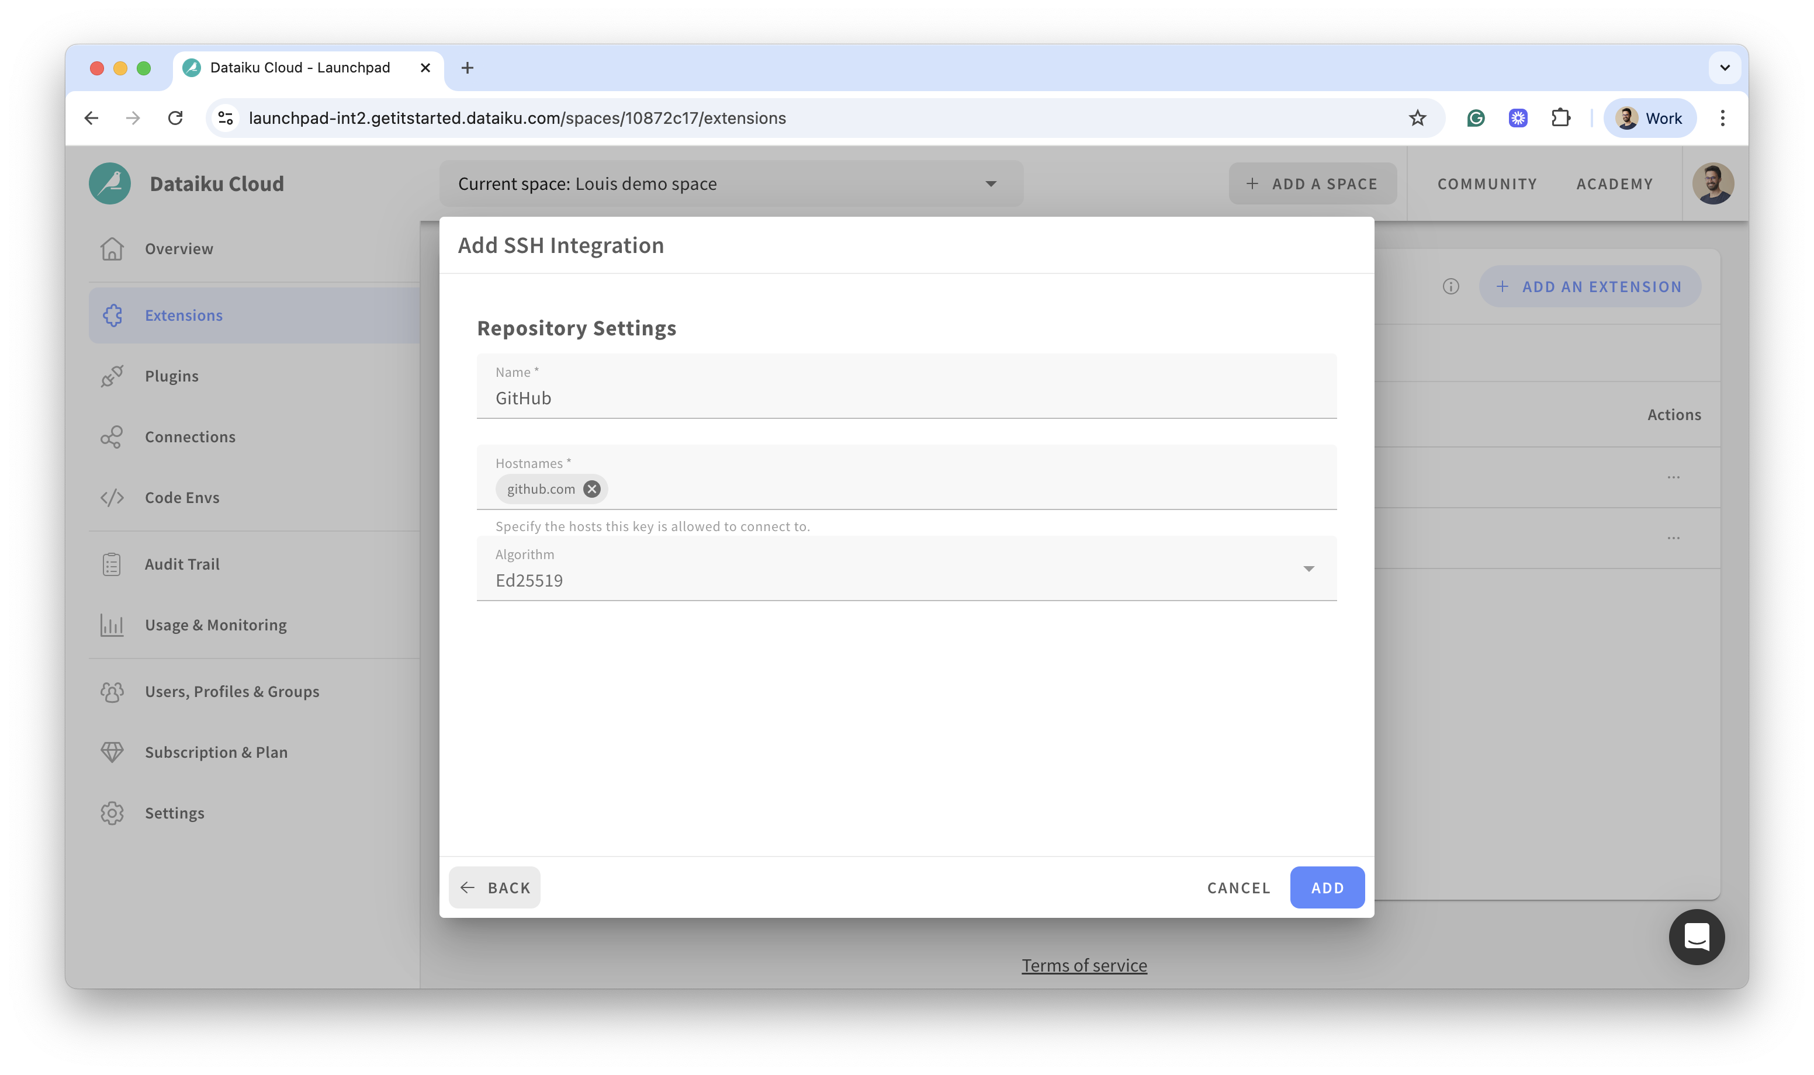1814x1075 pixels.
Task: Click the Usage & Monitoring chart icon
Action: 112,625
